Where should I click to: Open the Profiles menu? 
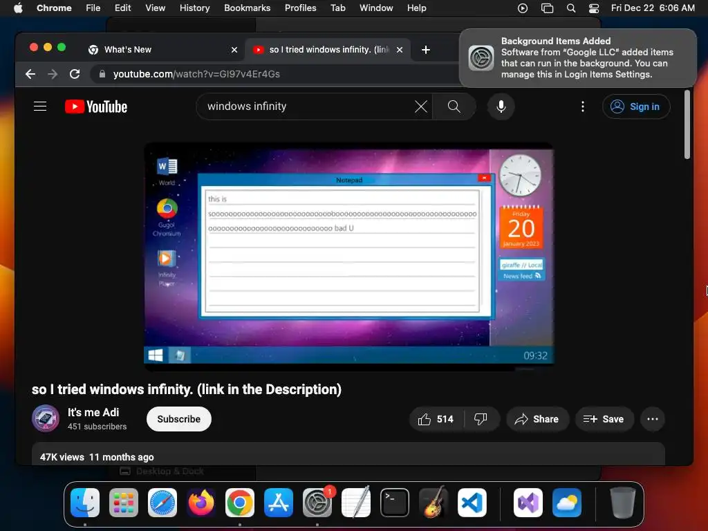pos(300,8)
